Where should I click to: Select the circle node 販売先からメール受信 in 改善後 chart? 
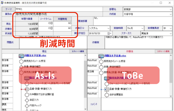101,62
